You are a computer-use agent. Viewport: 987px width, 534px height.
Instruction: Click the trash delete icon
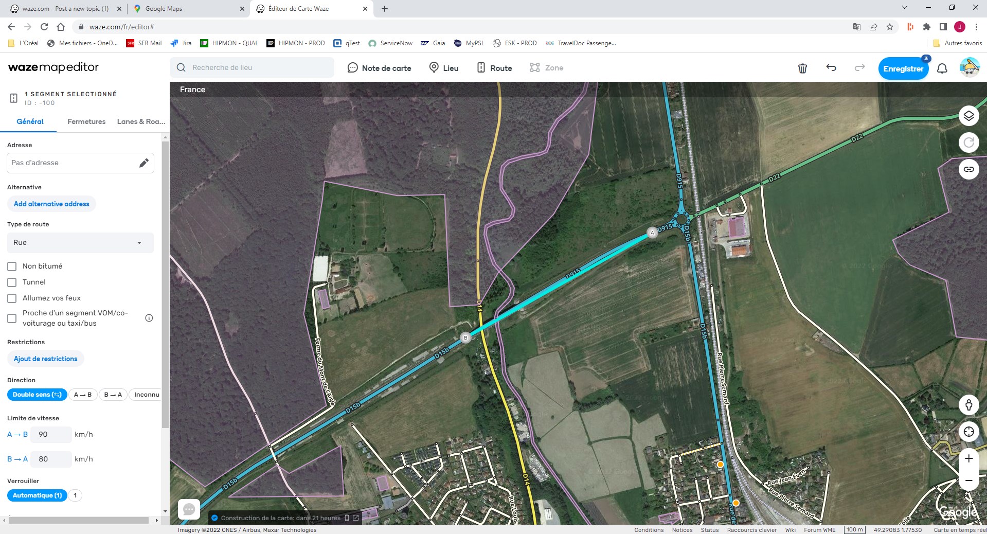click(x=802, y=68)
